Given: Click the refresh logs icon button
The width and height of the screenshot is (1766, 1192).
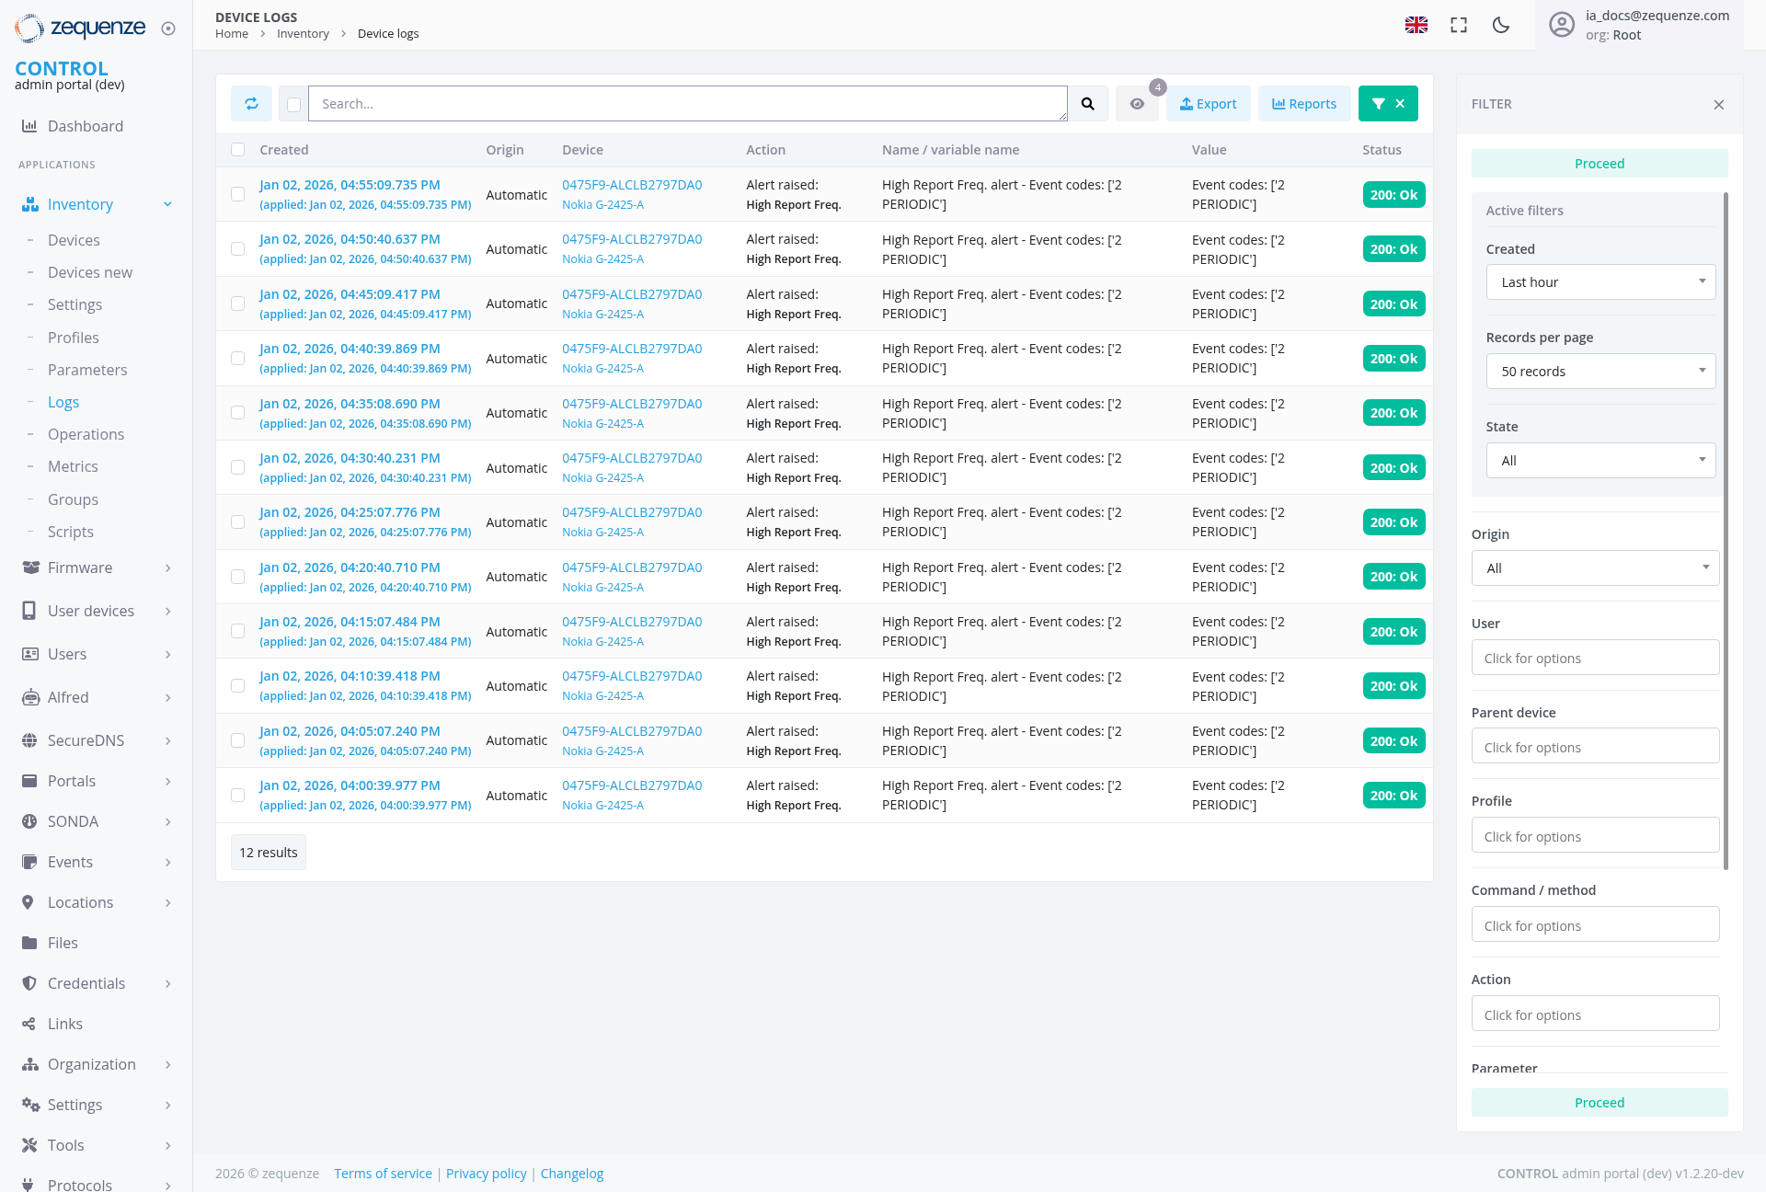Looking at the screenshot, I should point(251,104).
